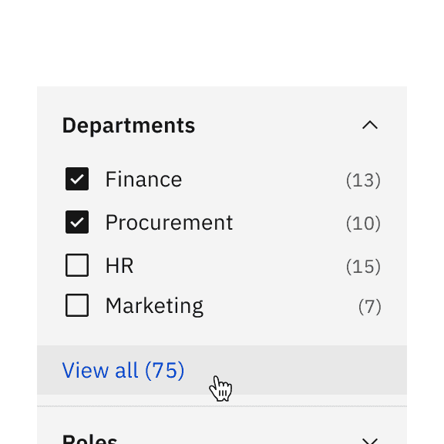The image size is (444, 444).
Task: Click the Departments section heading
Action: [x=129, y=126]
